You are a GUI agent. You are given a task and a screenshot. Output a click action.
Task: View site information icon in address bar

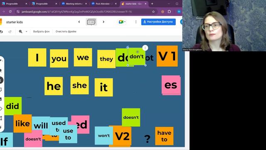pos(18,12)
